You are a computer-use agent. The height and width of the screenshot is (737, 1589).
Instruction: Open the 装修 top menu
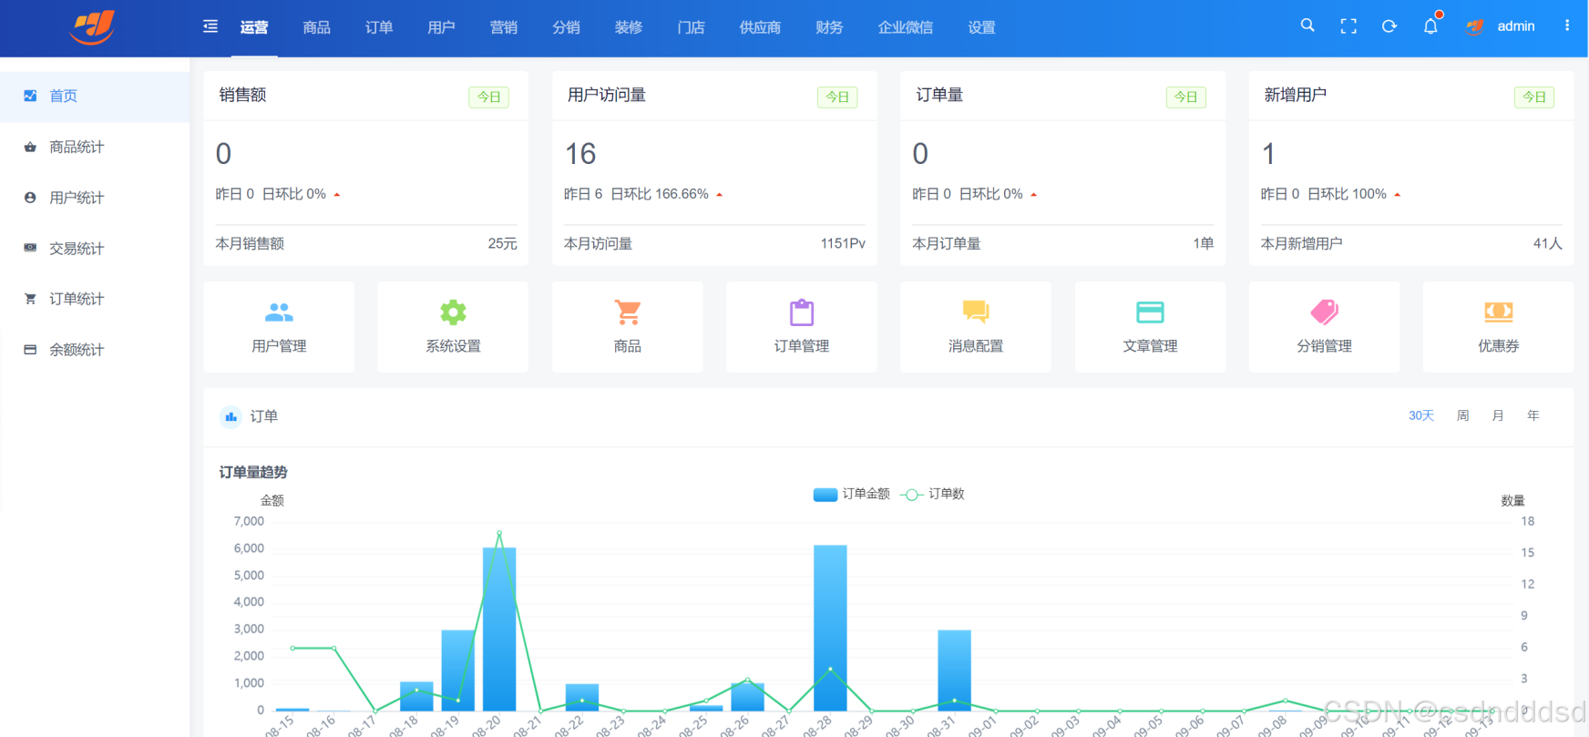point(629,27)
